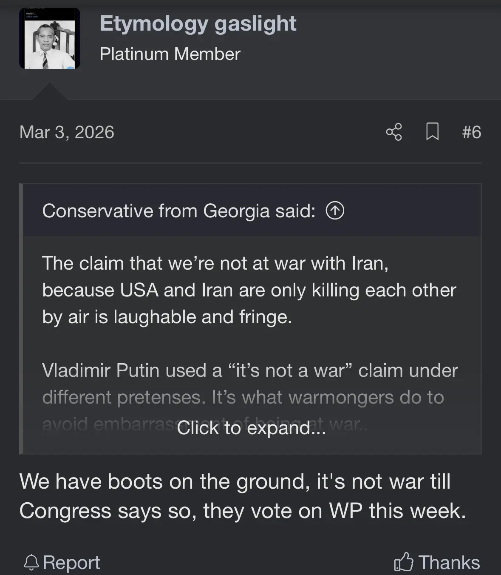Open the #6 post number permalink
This screenshot has height=575, width=501.
click(x=471, y=132)
